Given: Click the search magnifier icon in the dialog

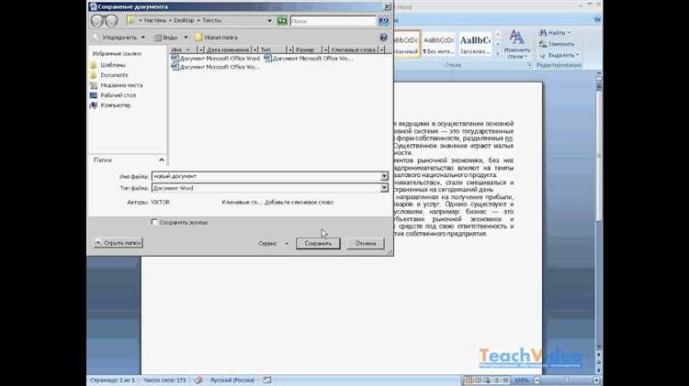Looking at the screenshot, I should [x=383, y=20].
